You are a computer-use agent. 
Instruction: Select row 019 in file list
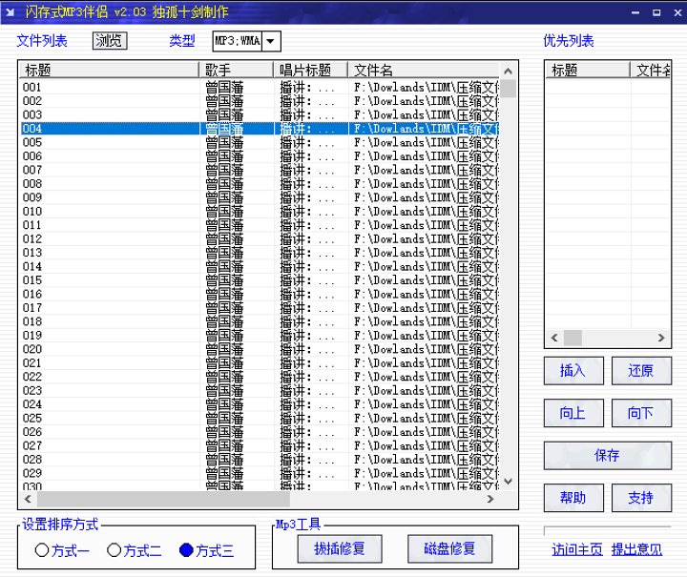click(x=260, y=336)
